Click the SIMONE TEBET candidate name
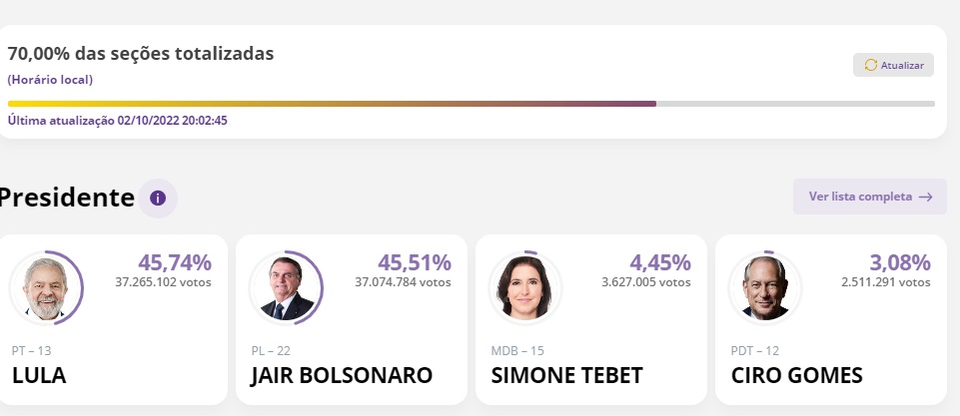 [567, 376]
